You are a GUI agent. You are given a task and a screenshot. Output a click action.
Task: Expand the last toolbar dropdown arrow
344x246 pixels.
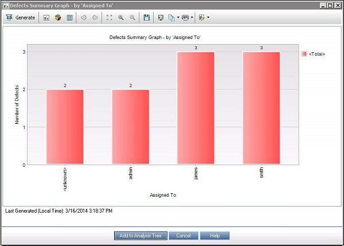pos(208,18)
